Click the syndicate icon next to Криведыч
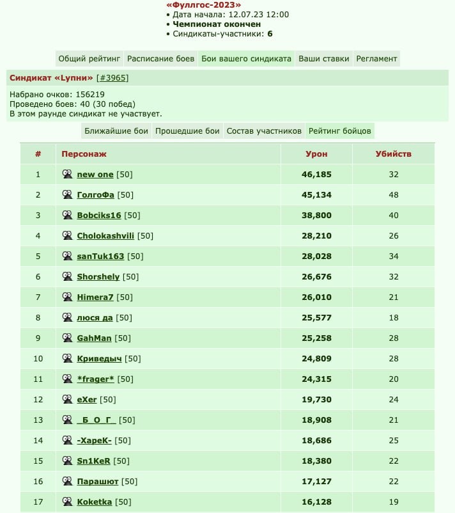 [67, 358]
